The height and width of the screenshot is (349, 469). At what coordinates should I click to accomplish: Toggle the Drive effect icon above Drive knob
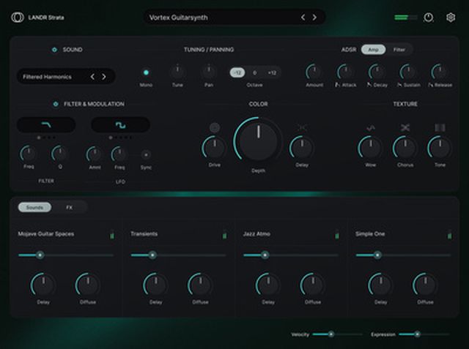215,127
